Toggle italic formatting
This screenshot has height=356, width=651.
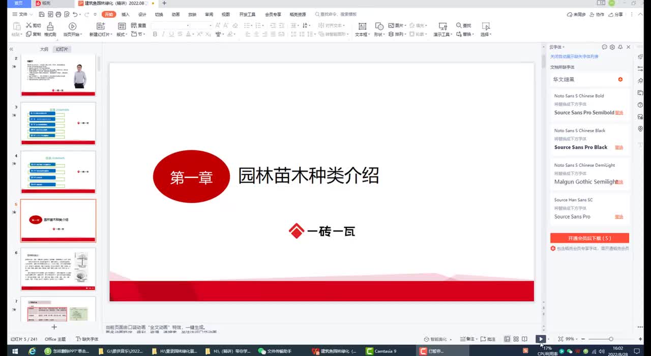click(x=163, y=34)
